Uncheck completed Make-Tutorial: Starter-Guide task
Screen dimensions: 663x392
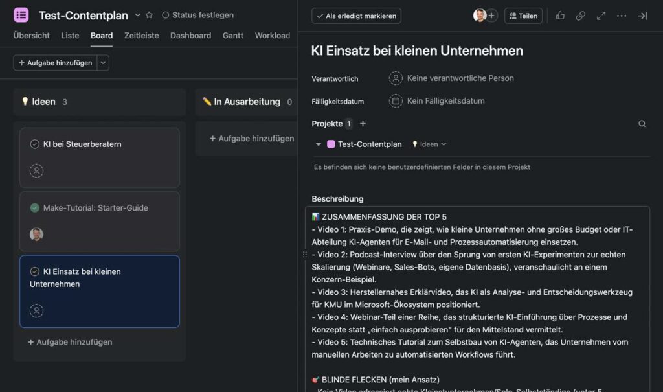(x=35, y=208)
